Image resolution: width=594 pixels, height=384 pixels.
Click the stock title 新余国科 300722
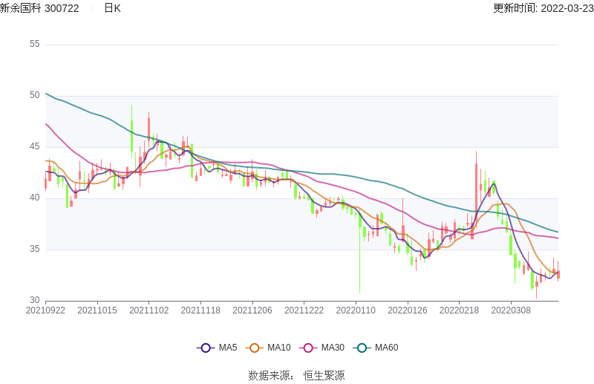(40, 8)
